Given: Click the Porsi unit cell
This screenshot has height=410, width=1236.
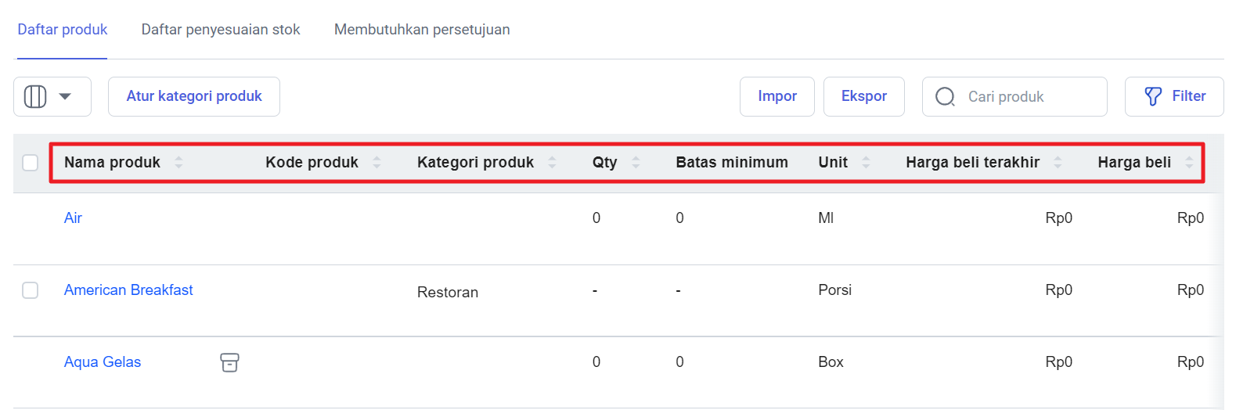Looking at the screenshot, I should pos(834,290).
